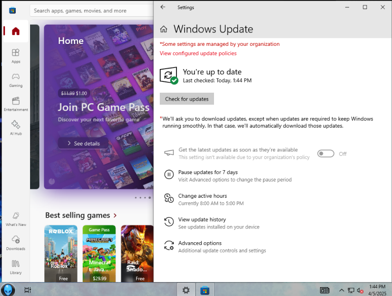Toggle Get the latest updates switch

pyautogui.click(x=326, y=153)
